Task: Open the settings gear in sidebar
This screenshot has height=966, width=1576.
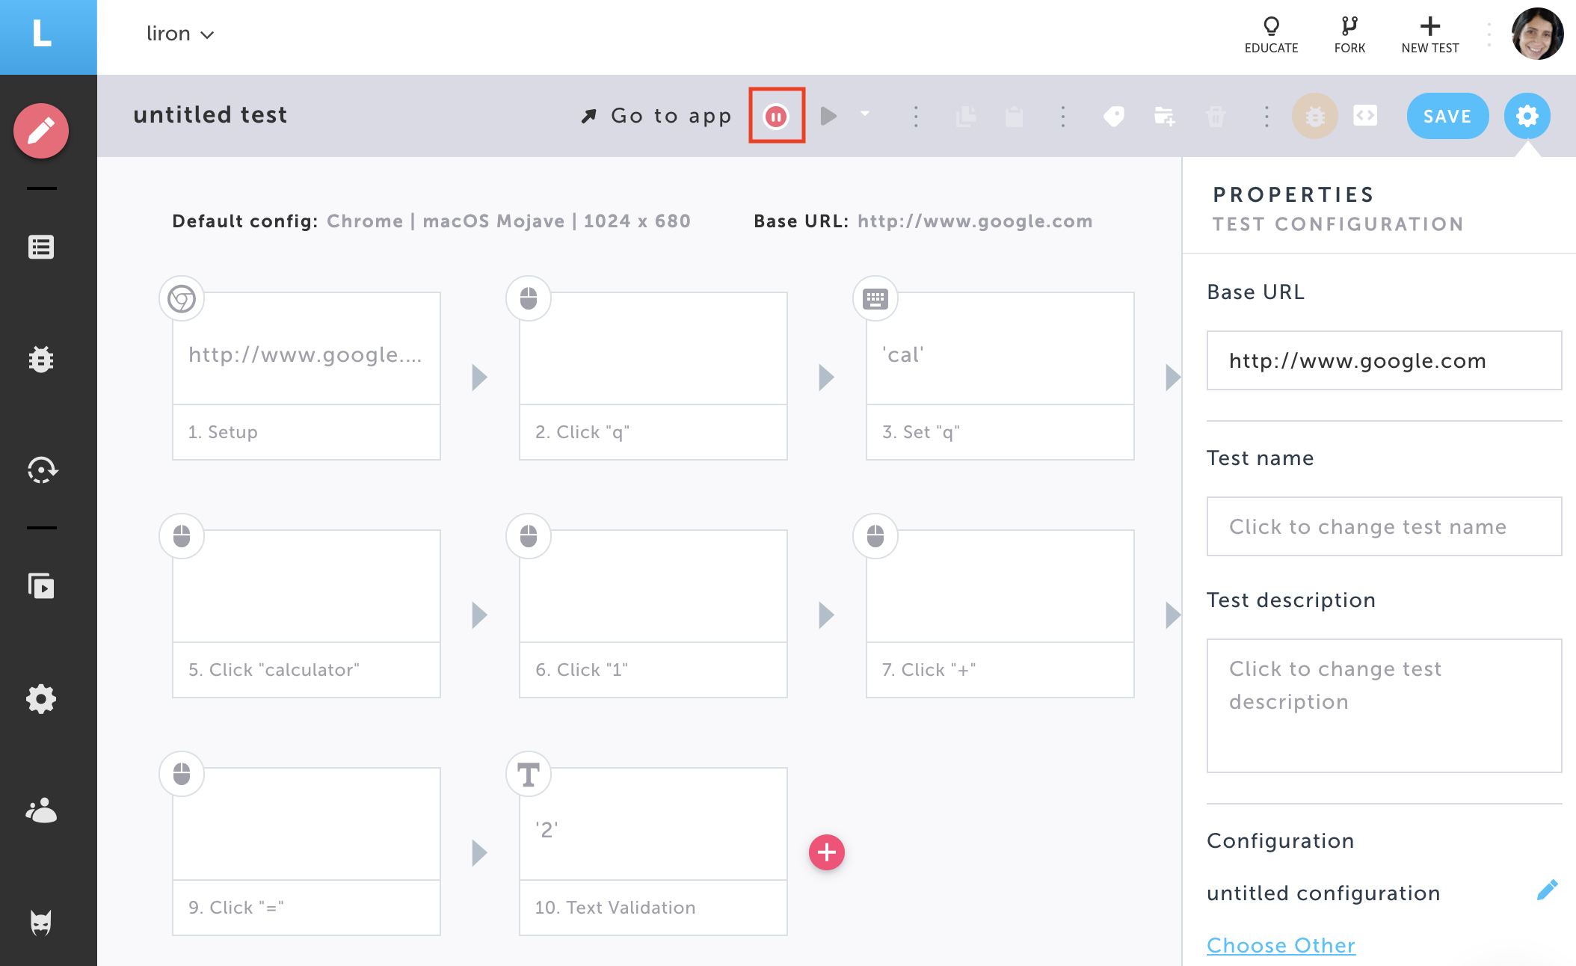Action: click(41, 699)
